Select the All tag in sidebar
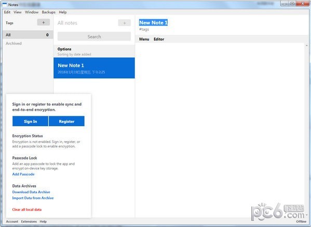Viewport: 311px width, 227px height. coord(28,35)
